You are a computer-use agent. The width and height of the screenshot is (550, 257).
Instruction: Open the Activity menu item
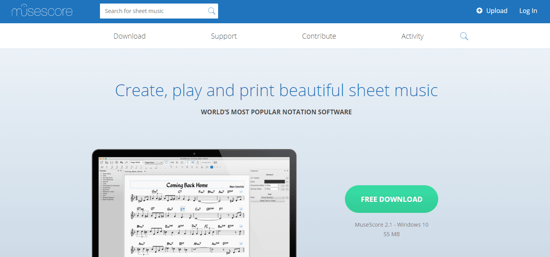coord(412,36)
